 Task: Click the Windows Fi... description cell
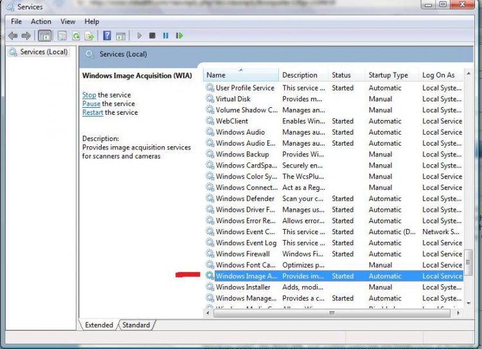[x=303, y=254]
